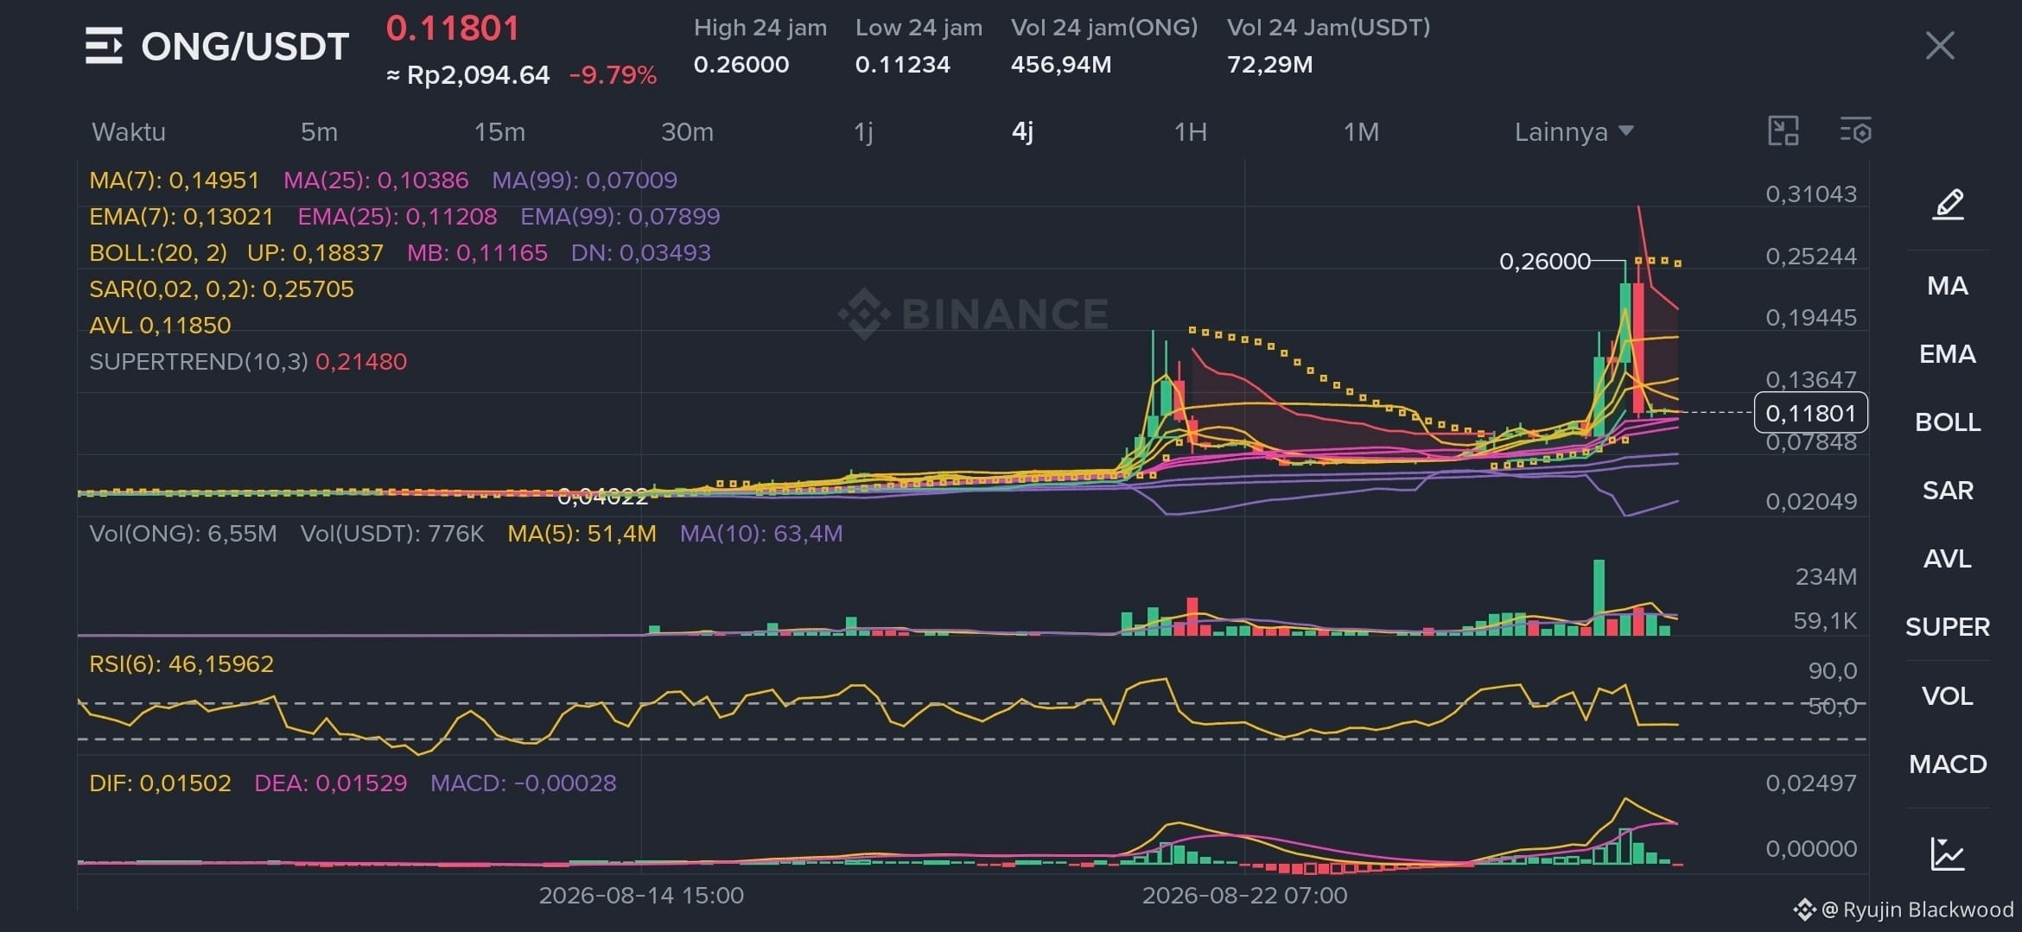Click the 0,26000 high price marker

(1545, 261)
